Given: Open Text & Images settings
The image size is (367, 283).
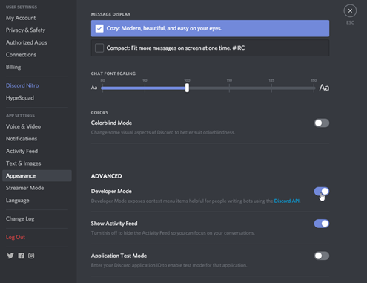Looking at the screenshot, I should point(23,163).
